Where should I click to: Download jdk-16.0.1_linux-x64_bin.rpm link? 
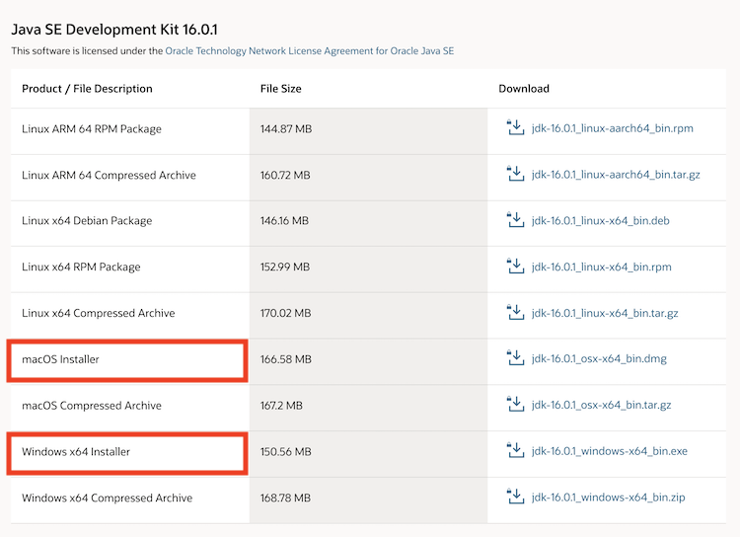click(x=601, y=267)
